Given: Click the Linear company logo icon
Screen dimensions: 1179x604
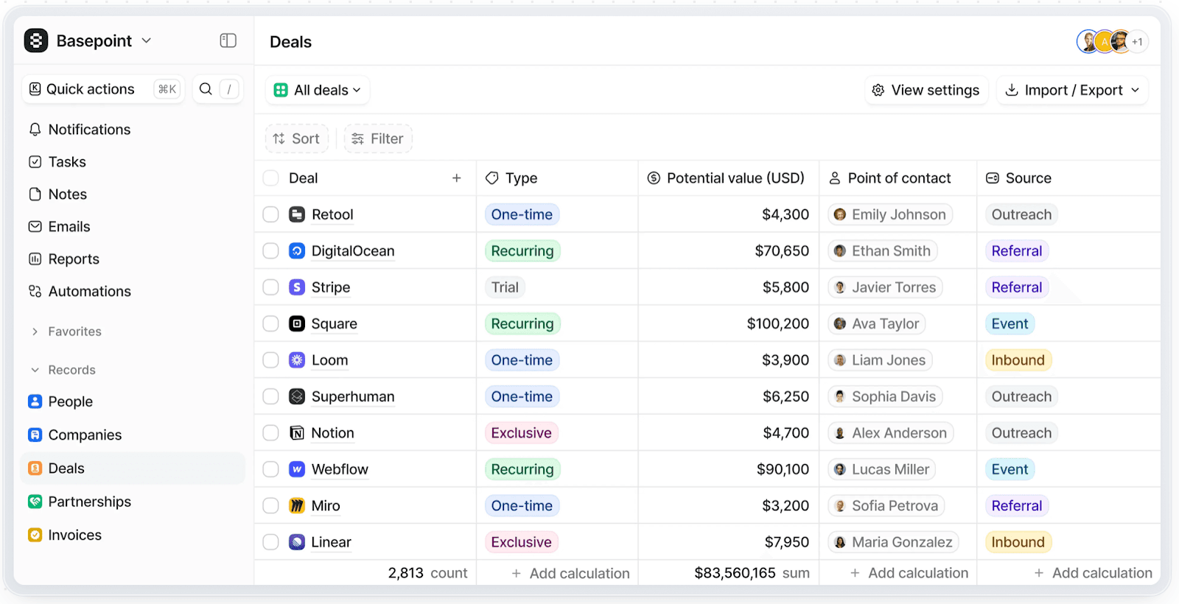Looking at the screenshot, I should pos(297,542).
